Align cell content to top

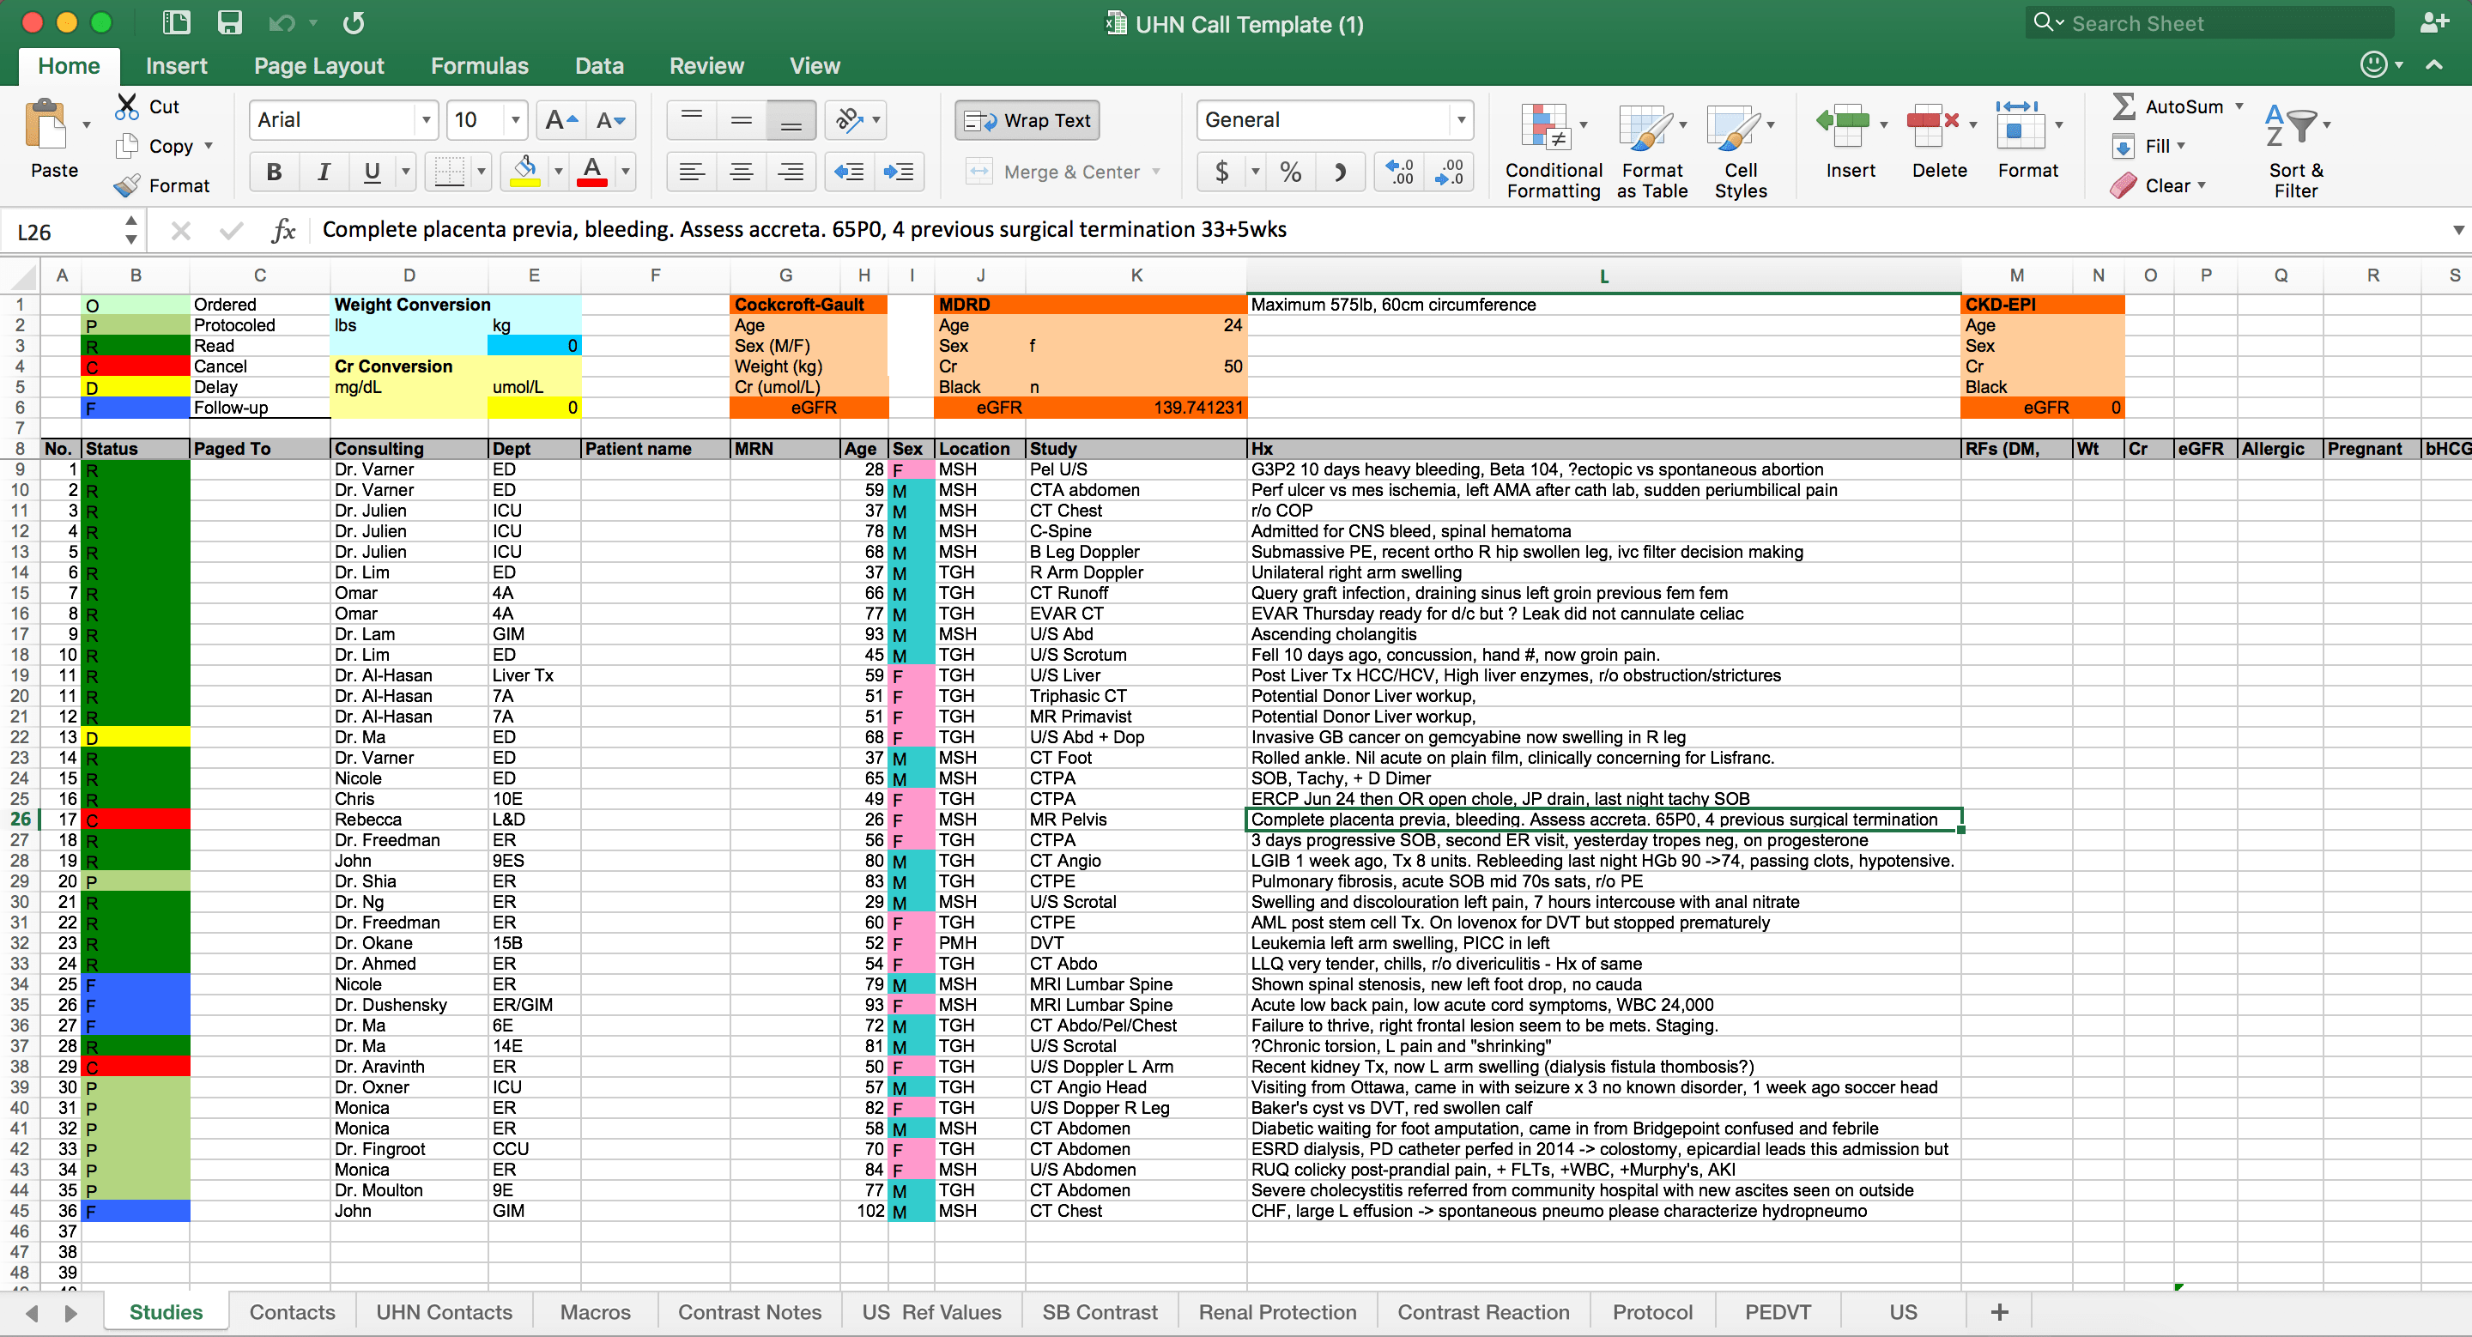[692, 120]
